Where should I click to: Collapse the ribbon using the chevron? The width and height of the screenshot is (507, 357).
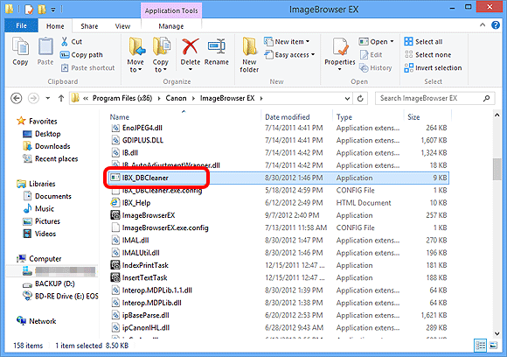click(x=483, y=24)
